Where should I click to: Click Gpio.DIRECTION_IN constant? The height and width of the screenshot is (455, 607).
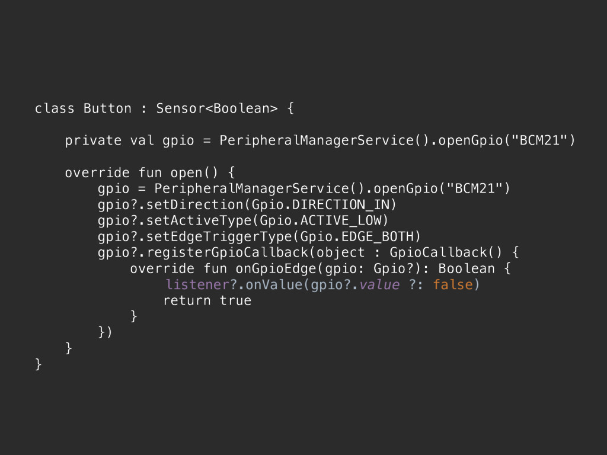(x=320, y=204)
